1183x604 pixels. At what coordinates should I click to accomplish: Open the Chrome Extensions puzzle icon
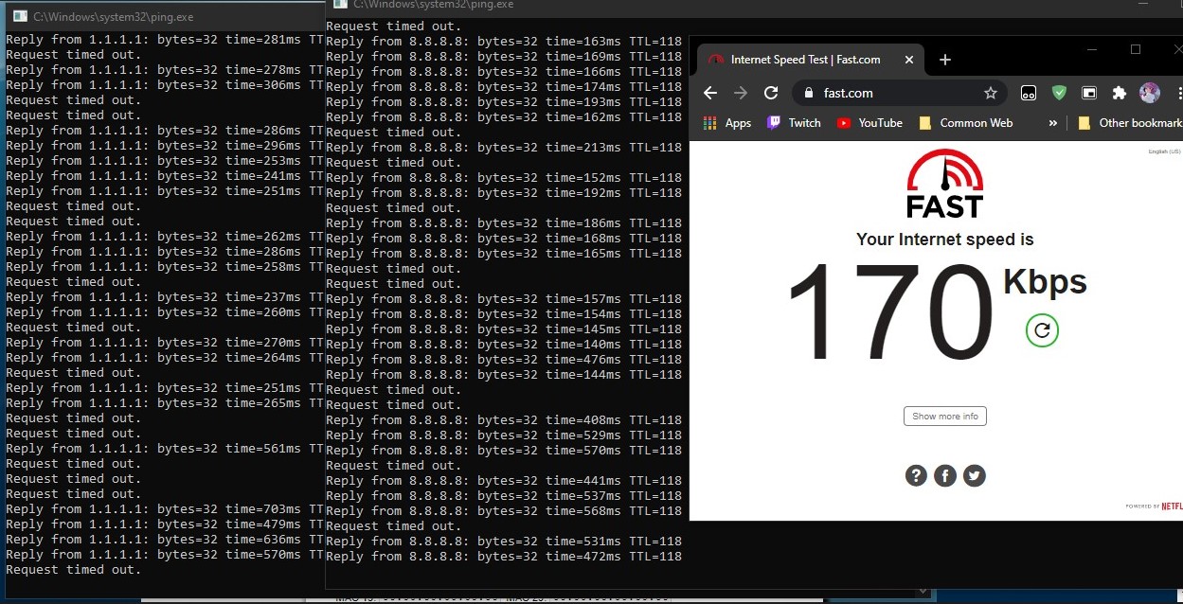(x=1120, y=93)
